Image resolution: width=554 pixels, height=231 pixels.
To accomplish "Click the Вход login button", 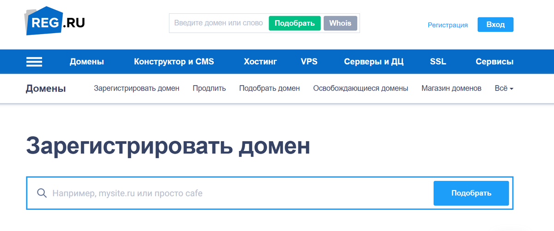I will pos(495,24).
